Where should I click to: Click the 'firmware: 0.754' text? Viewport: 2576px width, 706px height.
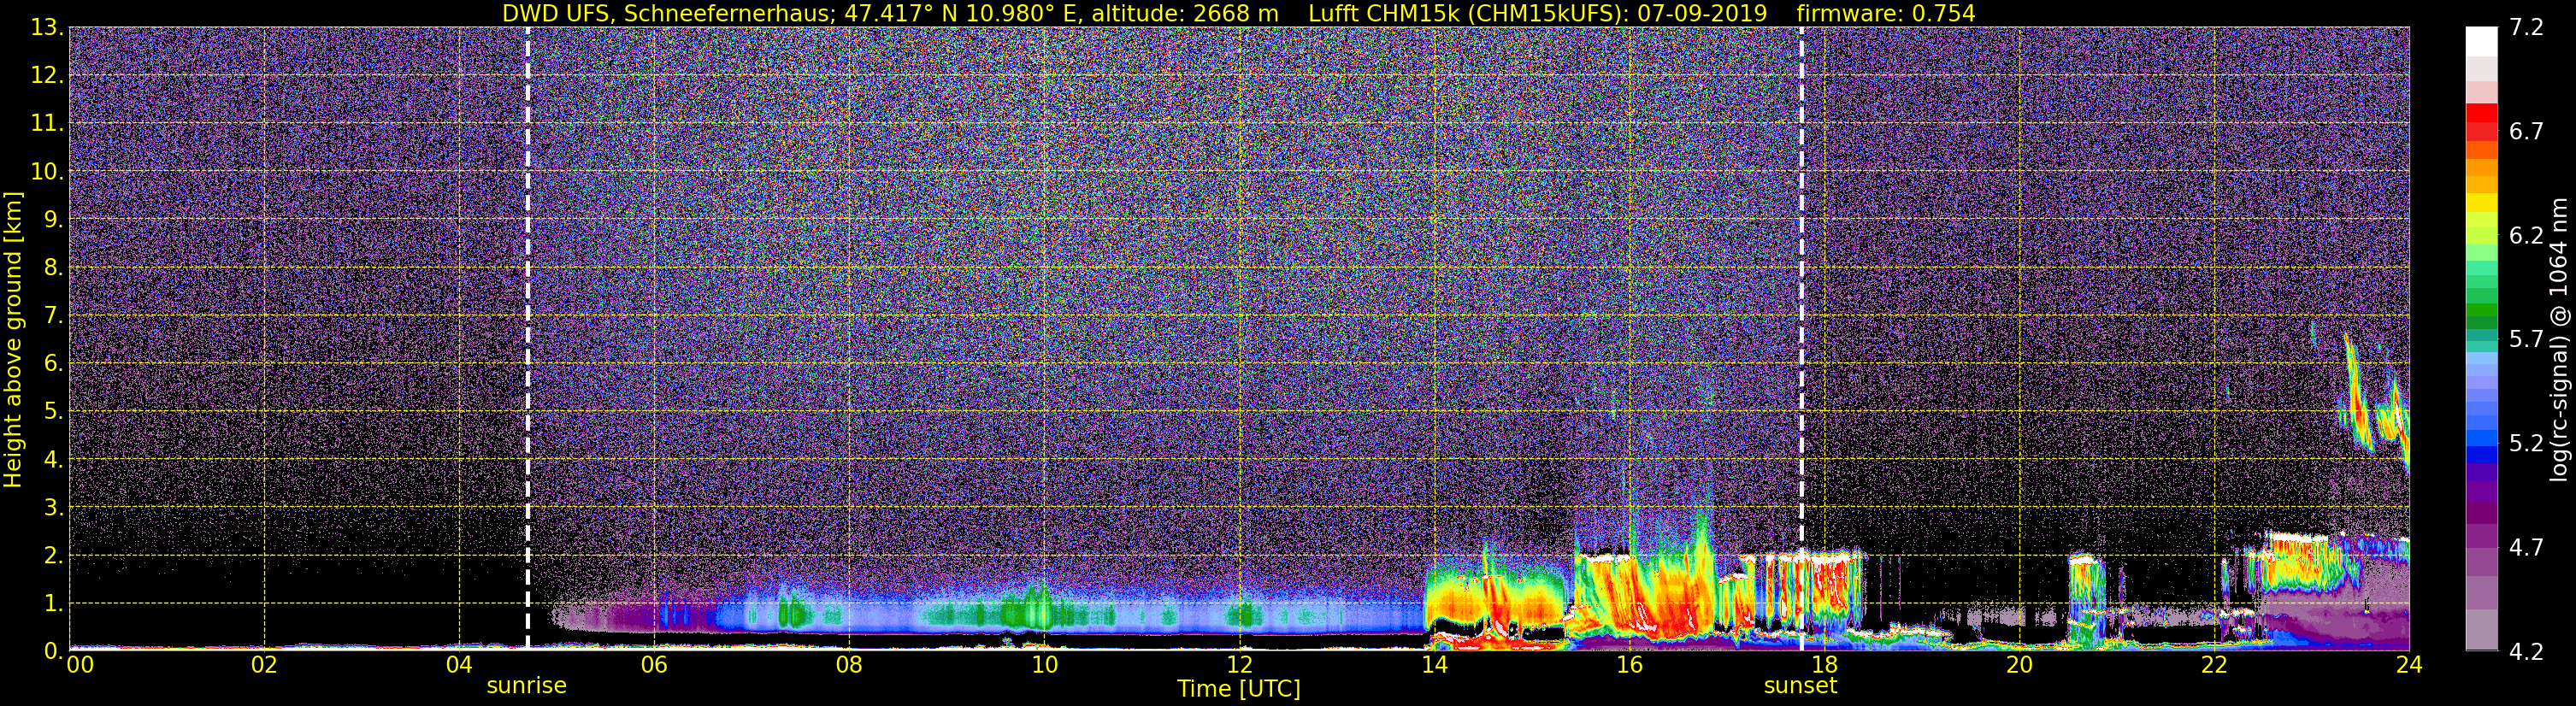tap(1885, 13)
